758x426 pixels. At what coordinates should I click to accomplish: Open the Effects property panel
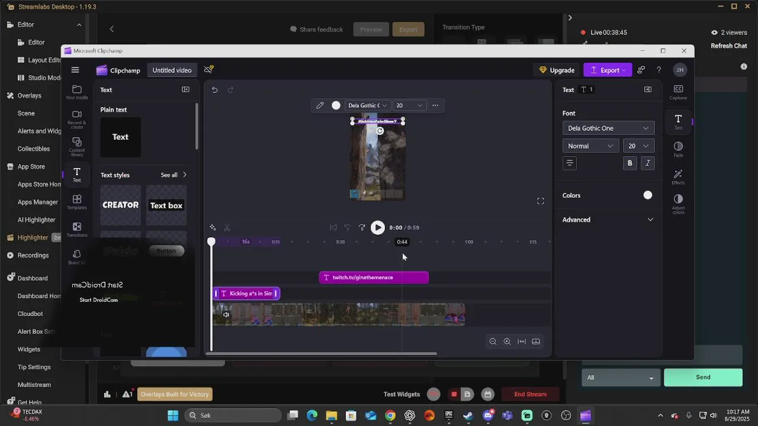pos(678,177)
